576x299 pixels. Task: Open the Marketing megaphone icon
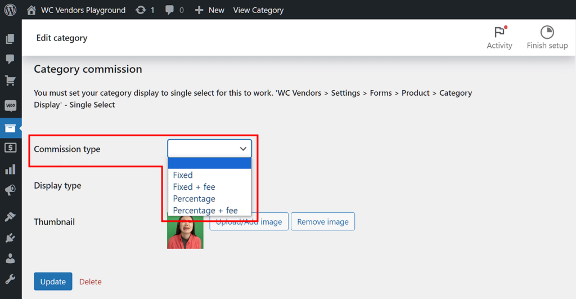[10, 190]
